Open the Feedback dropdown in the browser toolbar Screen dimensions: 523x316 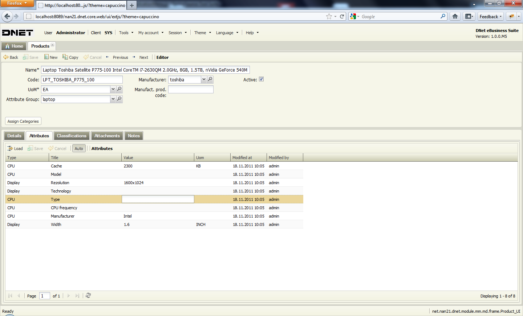pyautogui.click(x=490, y=16)
